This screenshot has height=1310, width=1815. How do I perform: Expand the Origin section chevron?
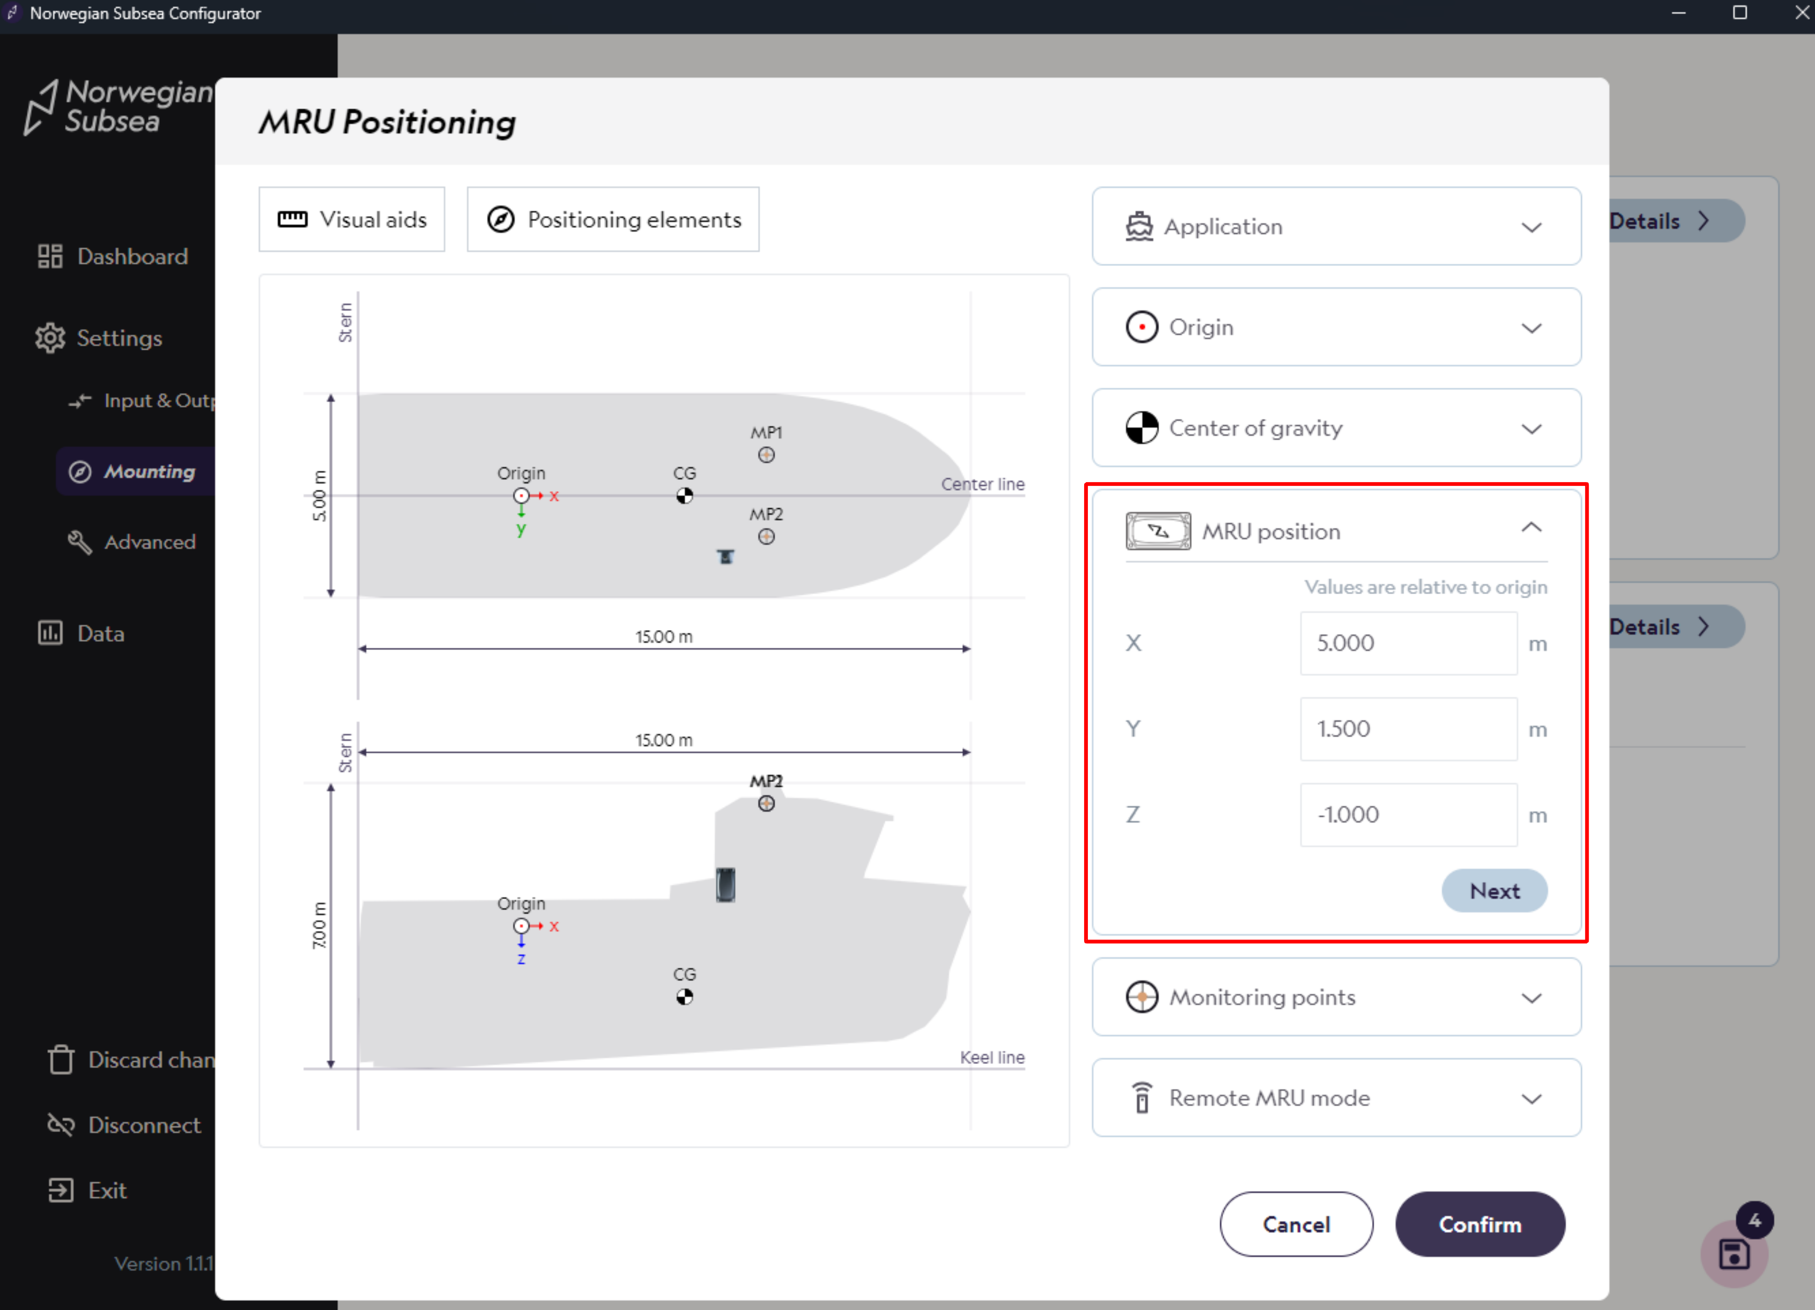1530,328
